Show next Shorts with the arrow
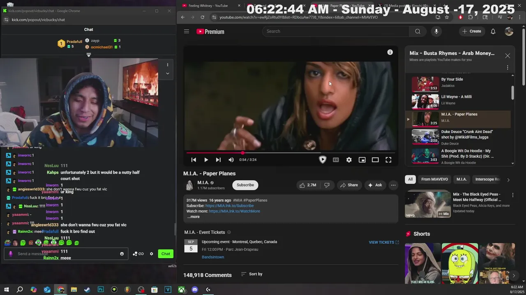Viewport: 526px width, 295px height. [x=514, y=276]
